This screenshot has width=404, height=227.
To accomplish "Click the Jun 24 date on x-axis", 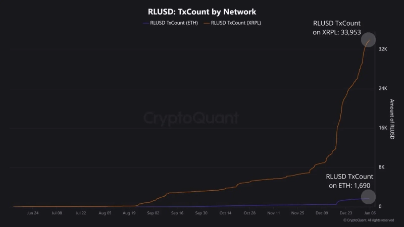I will 33,213.
